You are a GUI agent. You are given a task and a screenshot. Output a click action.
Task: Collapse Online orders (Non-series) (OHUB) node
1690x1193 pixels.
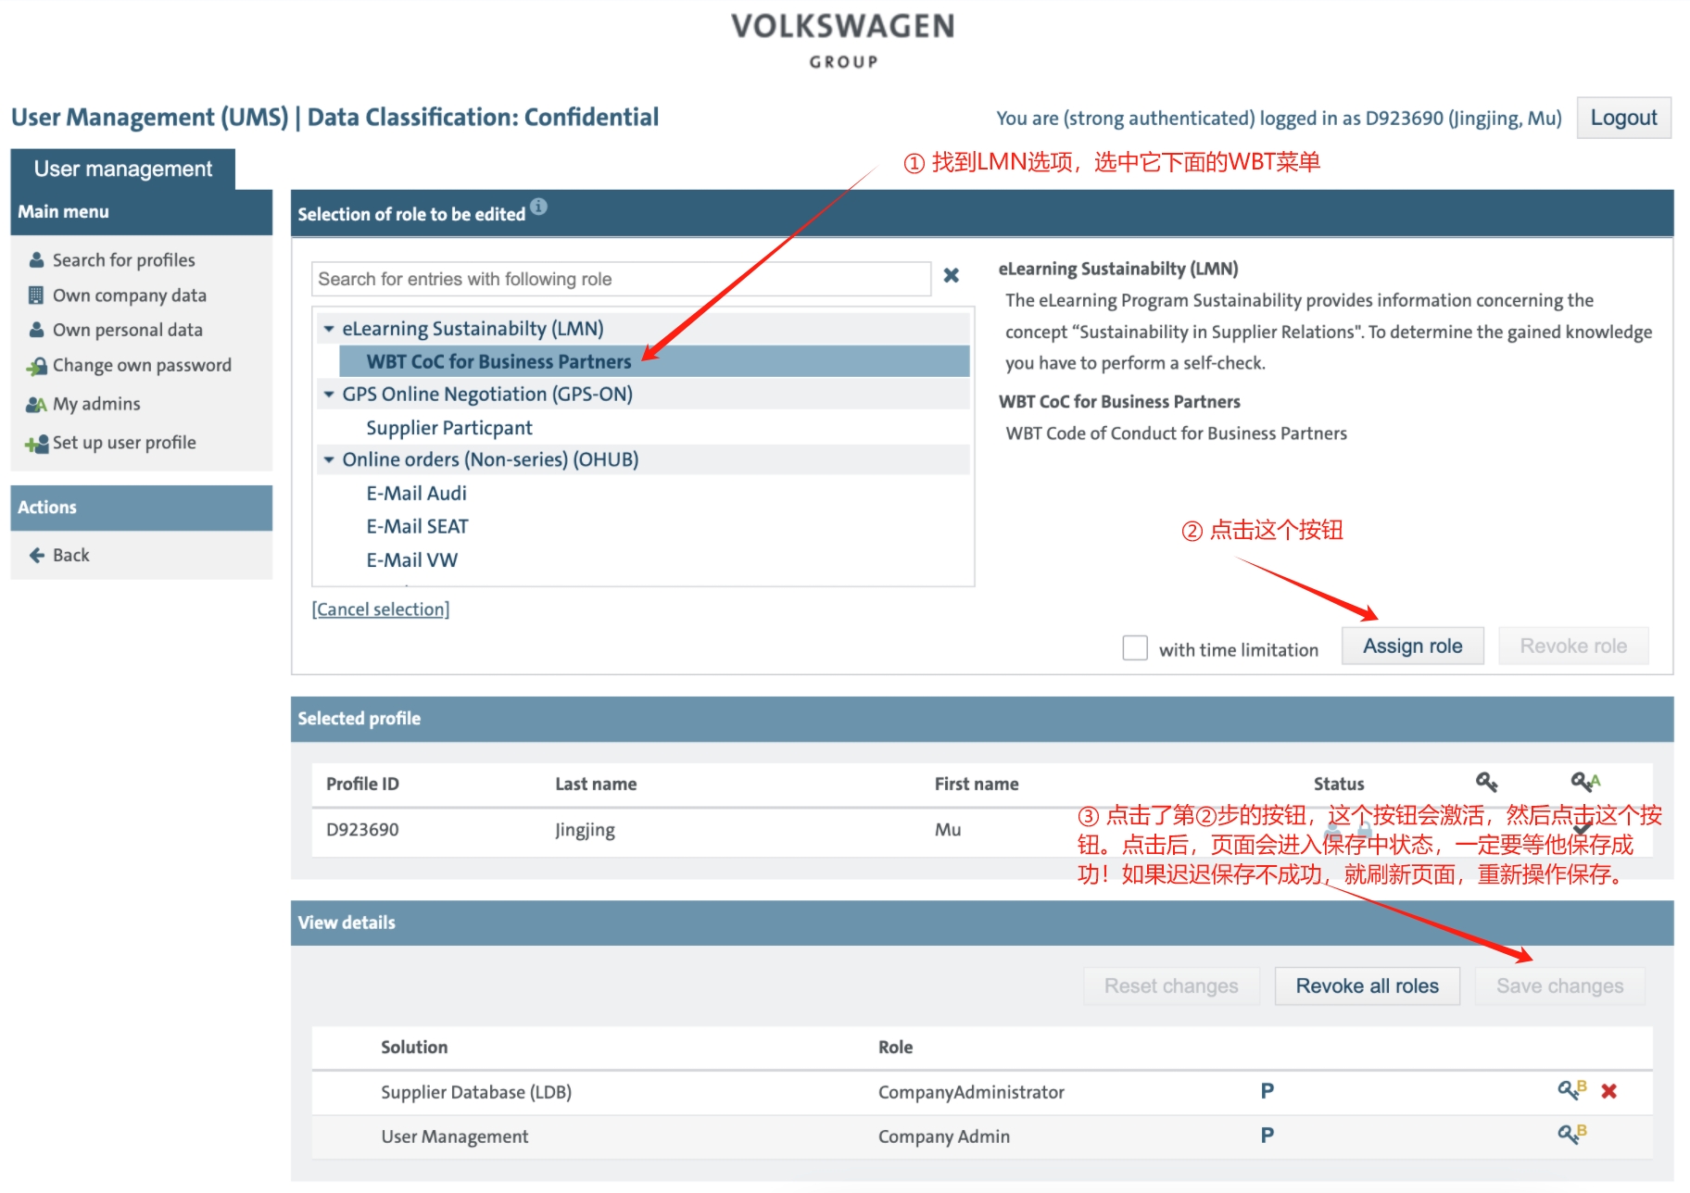click(328, 459)
